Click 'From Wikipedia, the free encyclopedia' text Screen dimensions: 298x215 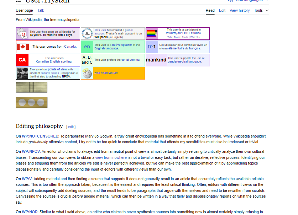pyautogui.click(x=47, y=20)
